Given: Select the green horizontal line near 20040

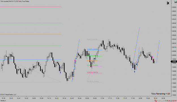Looking at the screenshot, I should tap(31, 23).
